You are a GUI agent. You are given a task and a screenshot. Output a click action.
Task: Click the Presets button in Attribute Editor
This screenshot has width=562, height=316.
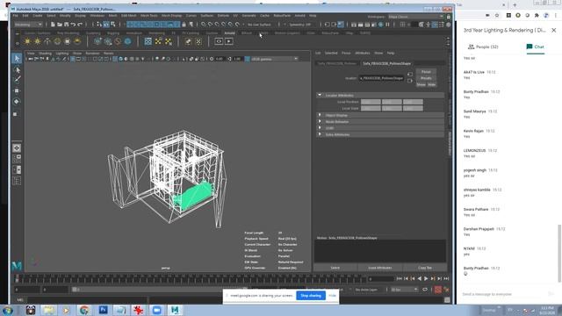pyautogui.click(x=426, y=78)
